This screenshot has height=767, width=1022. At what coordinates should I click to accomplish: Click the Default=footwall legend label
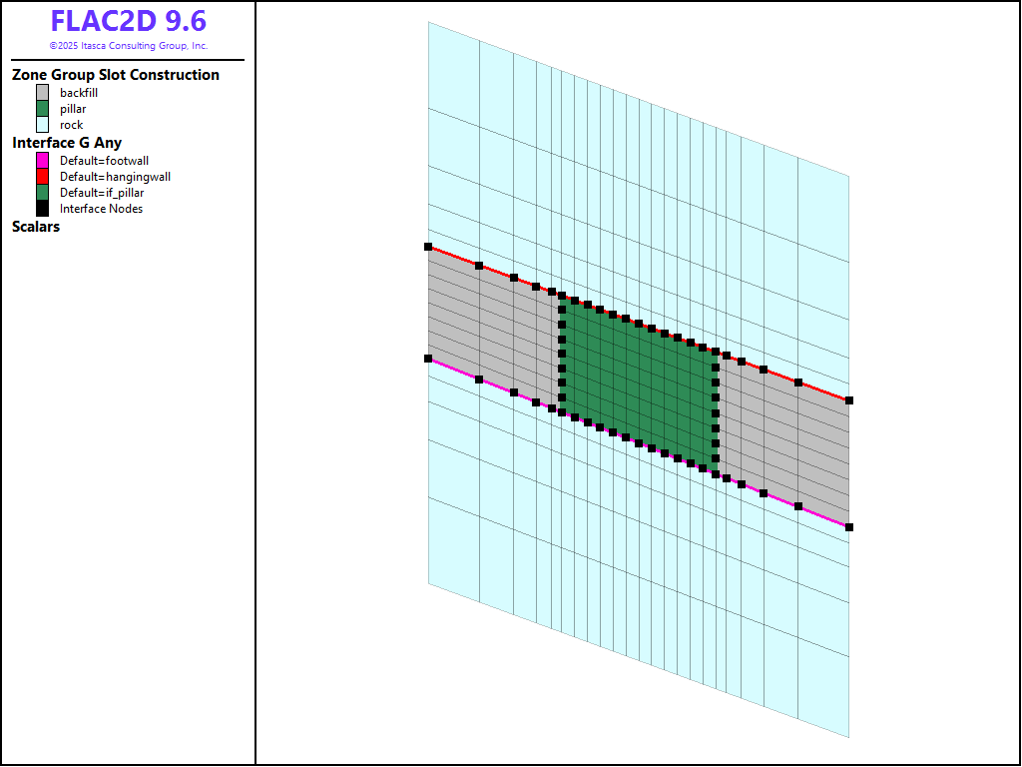tap(104, 161)
